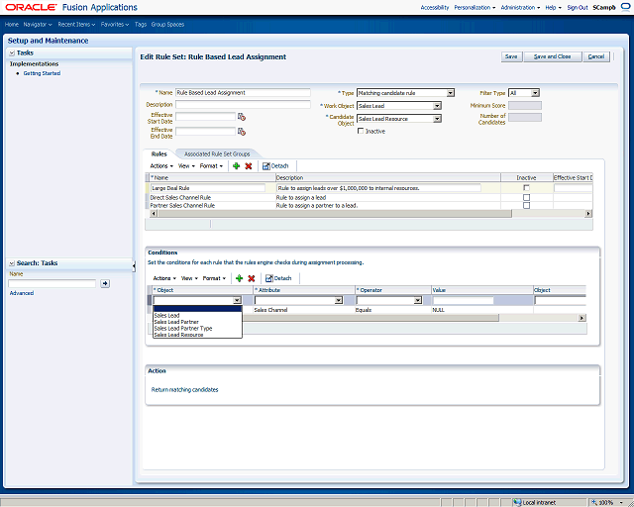Select Sales Lead in object list
The height and width of the screenshot is (507, 634).
167,315
